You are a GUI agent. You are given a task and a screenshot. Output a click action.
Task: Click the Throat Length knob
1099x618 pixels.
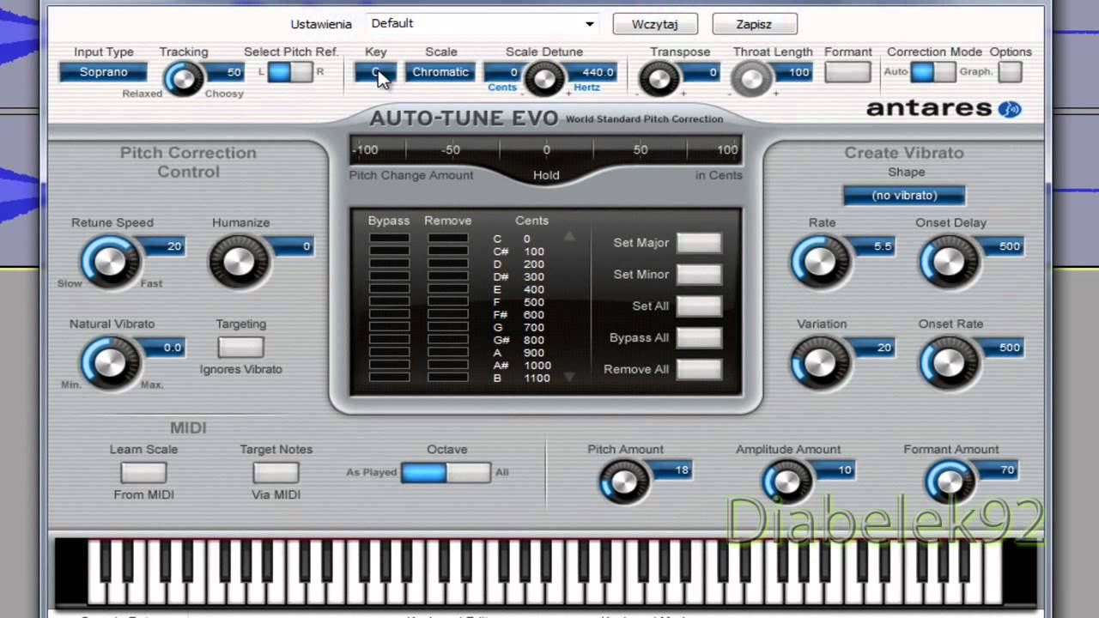(751, 80)
